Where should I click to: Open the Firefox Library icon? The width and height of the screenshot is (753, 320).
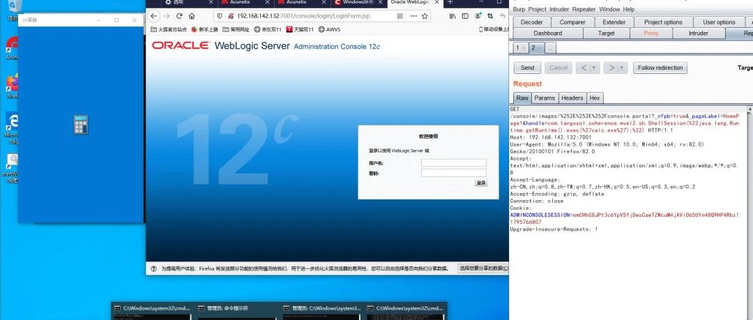click(x=452, y=16)
